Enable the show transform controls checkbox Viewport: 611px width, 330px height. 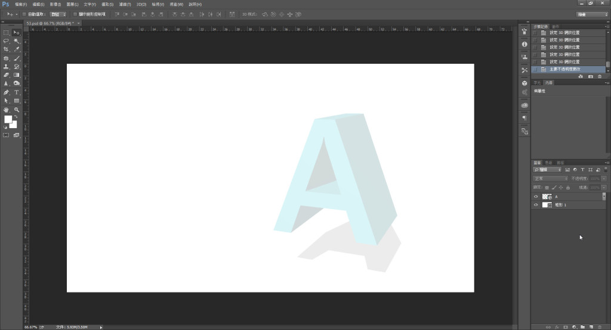tap(75, 14)
